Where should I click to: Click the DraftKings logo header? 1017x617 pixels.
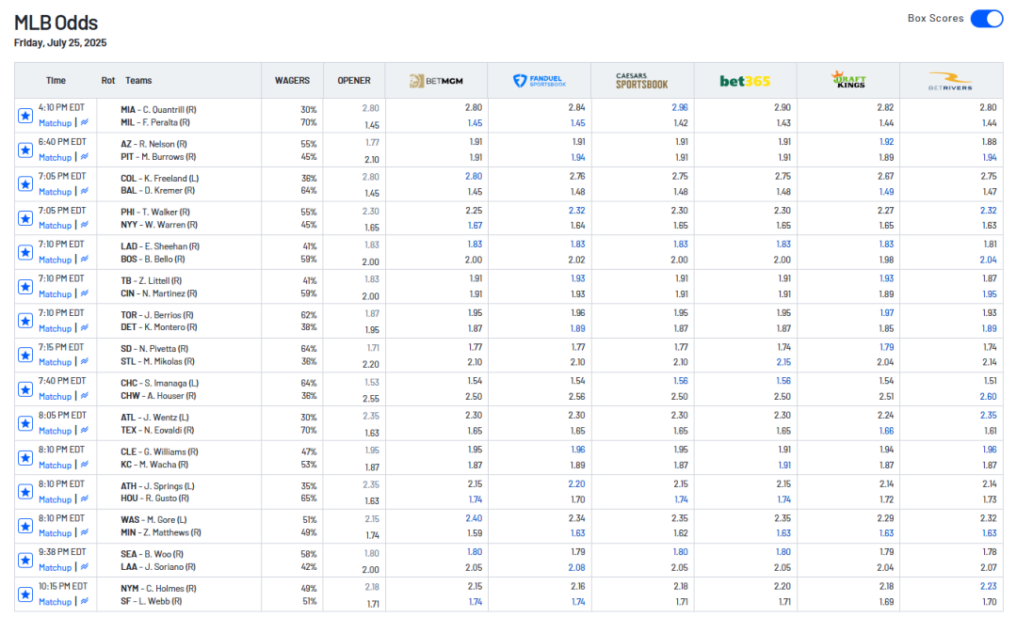[848, 80]
